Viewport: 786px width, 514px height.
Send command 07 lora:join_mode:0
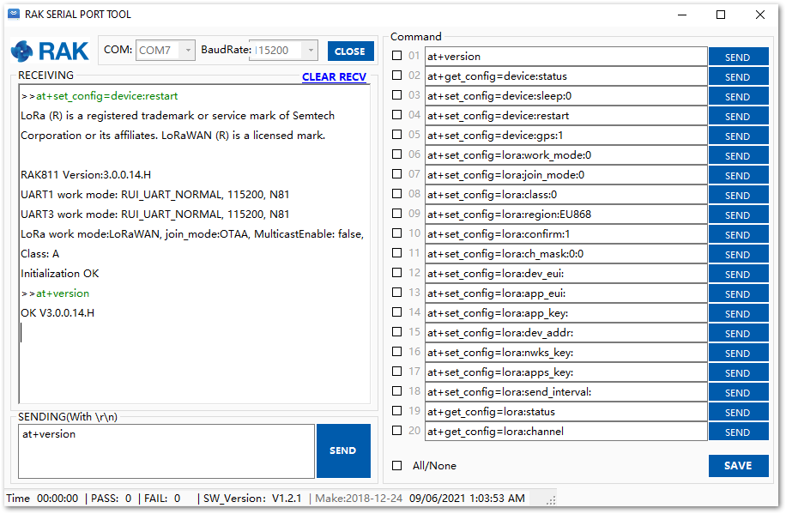[739, 176]
